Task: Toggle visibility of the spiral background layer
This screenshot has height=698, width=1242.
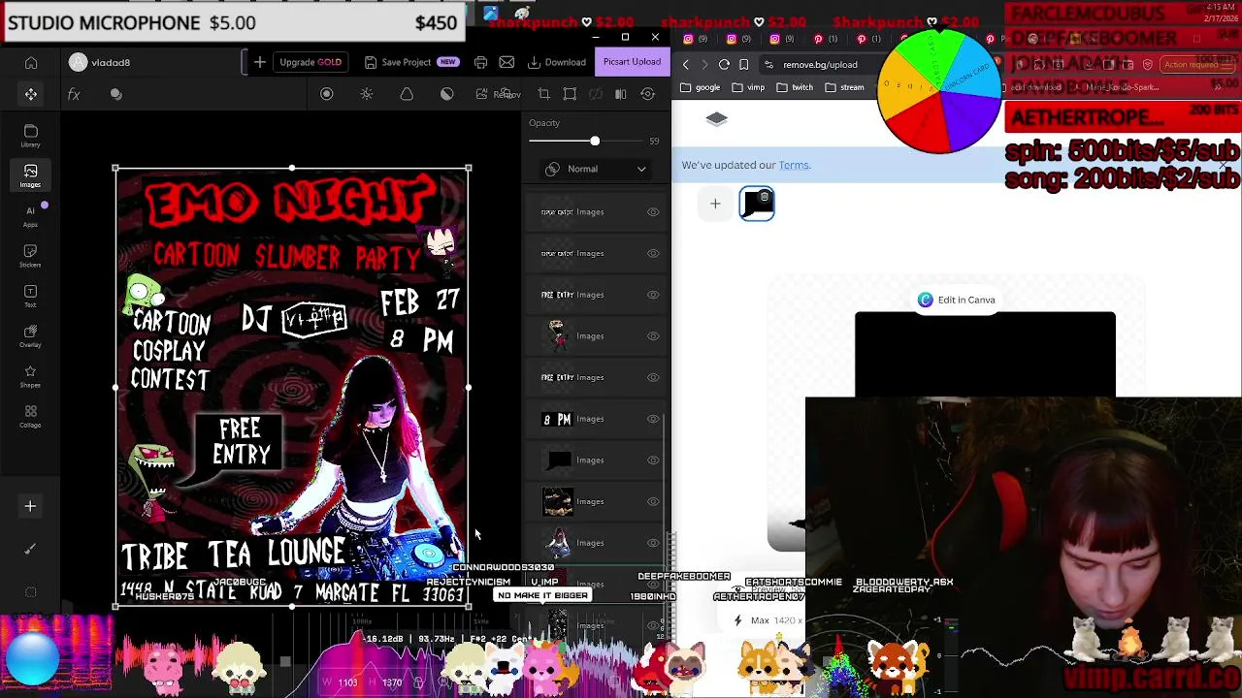Action: [653, 501]
